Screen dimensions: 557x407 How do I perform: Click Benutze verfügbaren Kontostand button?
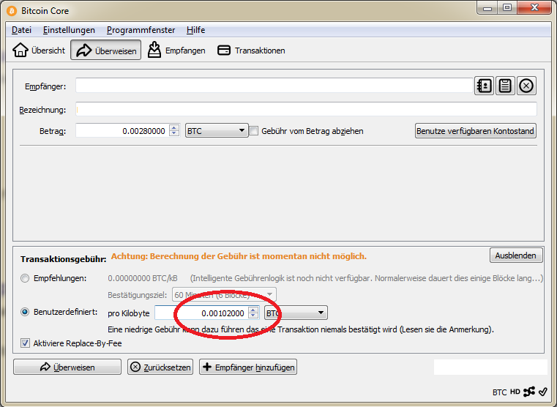(x=475, y=131)
